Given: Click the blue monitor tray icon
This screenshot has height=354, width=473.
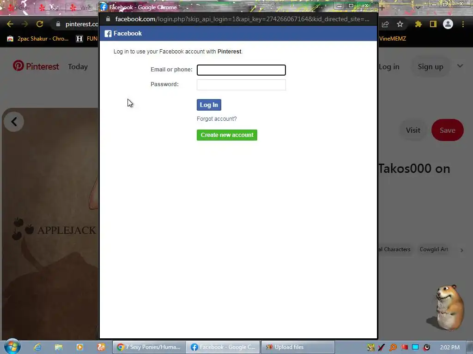Looking at the screenshot, I should (415, 348).
